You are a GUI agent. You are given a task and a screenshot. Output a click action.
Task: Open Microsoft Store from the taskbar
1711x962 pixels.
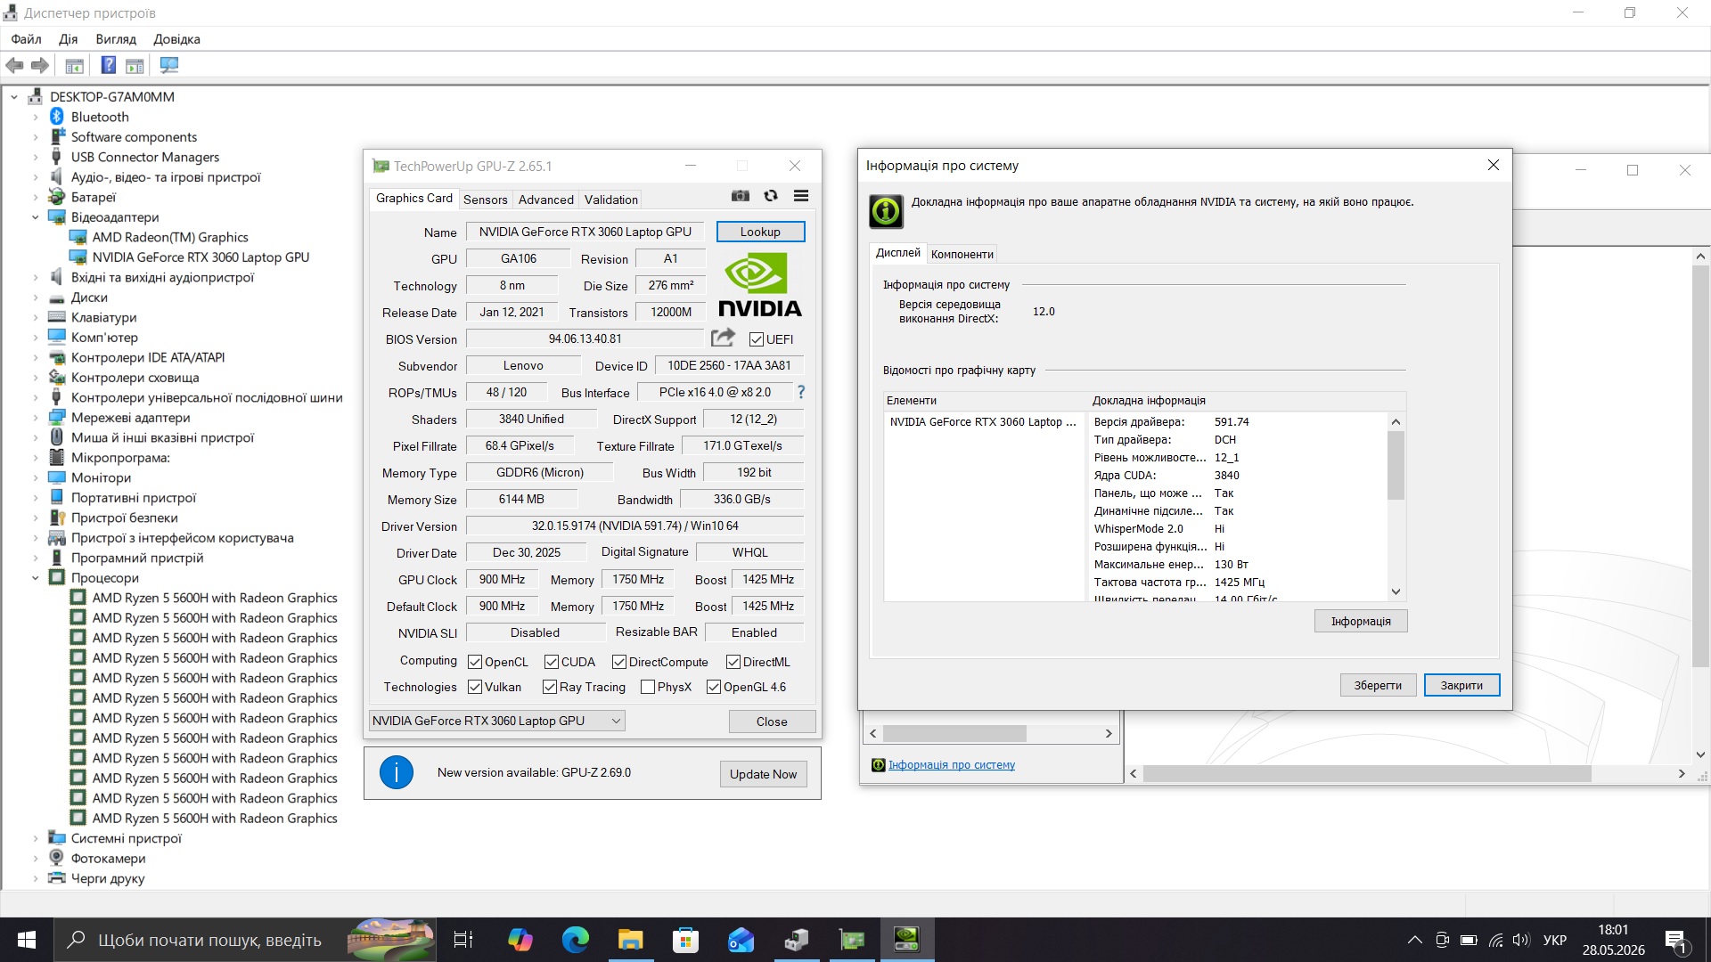(686, 940)
